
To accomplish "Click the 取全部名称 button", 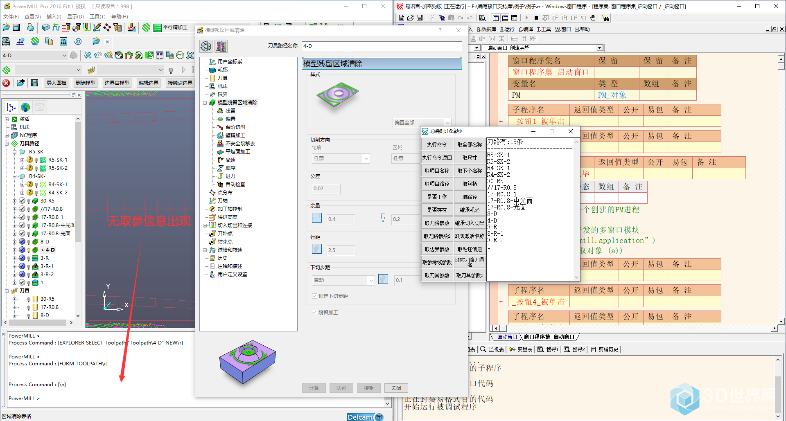I will 470,144.
